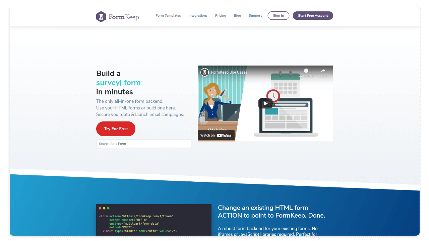Click the 'in minutes' heading text

(115, 92)
